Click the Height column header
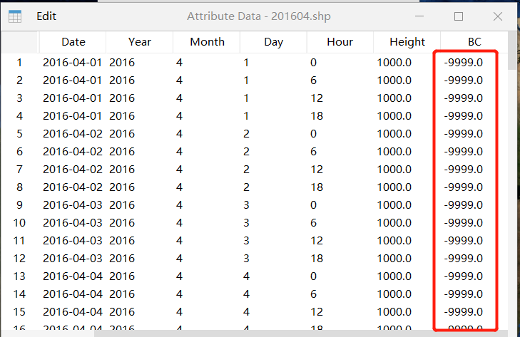Viewport: 520px width, 337px height. click(x=407, y=42)
